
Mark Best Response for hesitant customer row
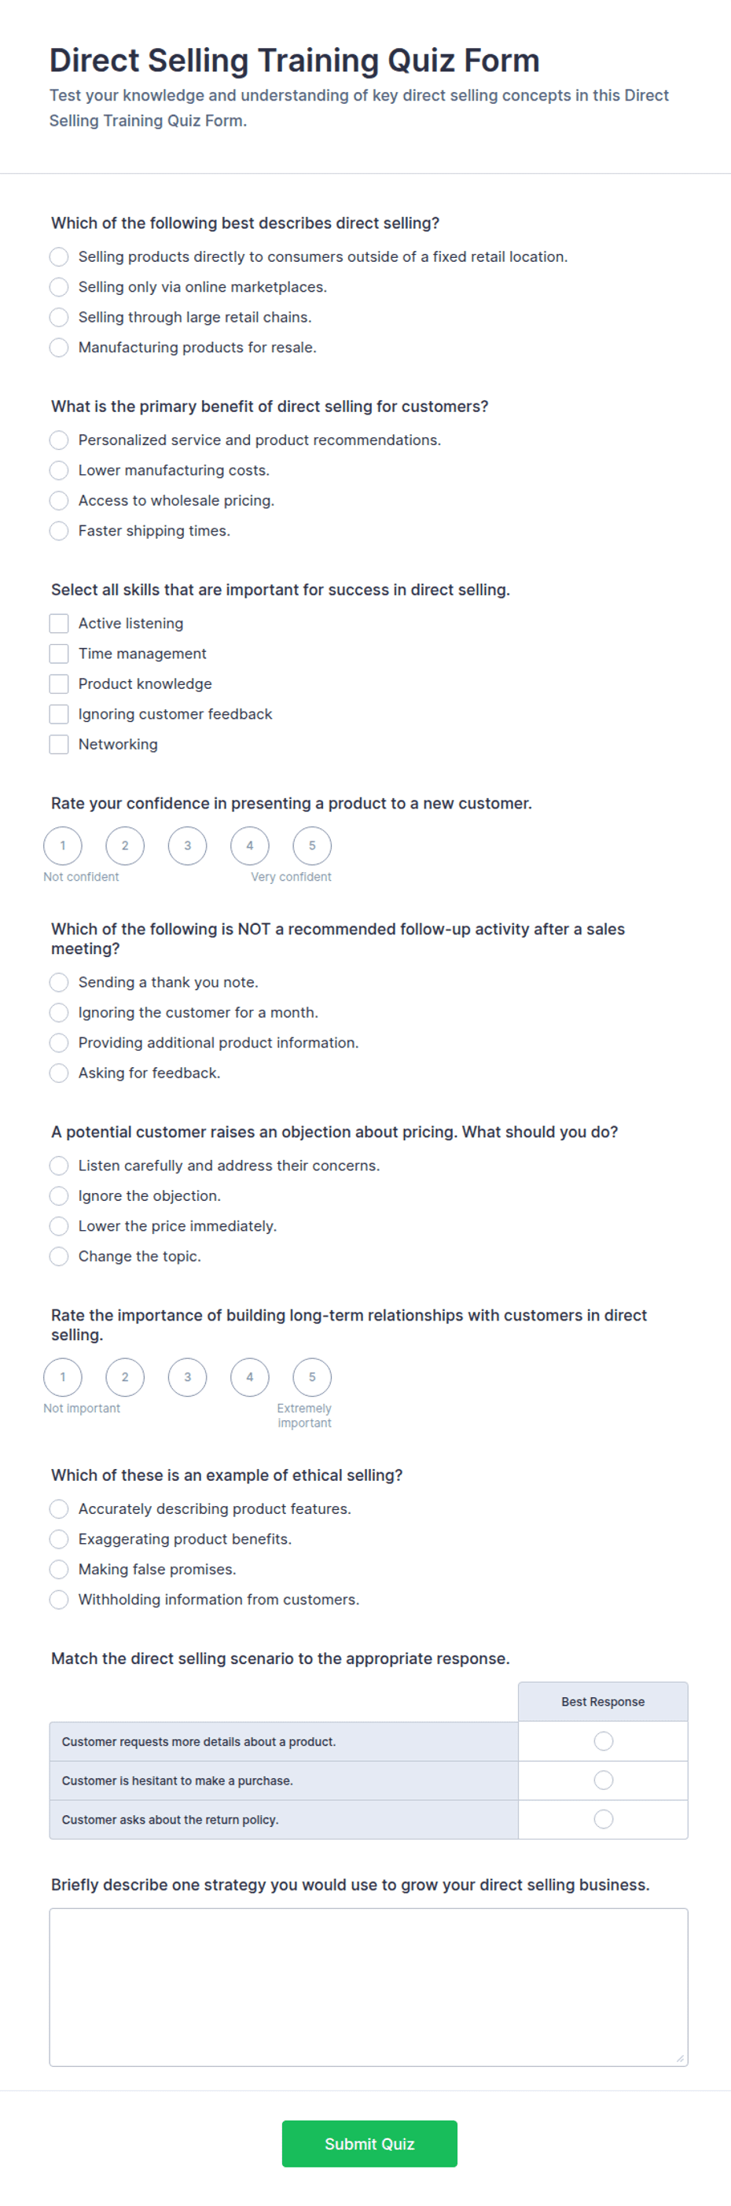604,1781
